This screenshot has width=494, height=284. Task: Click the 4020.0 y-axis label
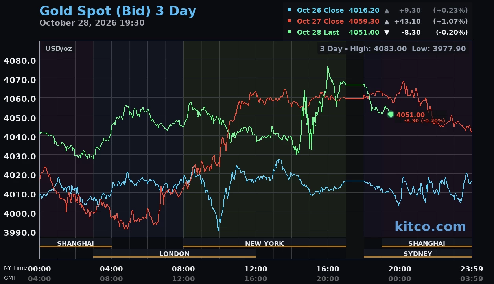pyautogui.click(x=20, y=175)
